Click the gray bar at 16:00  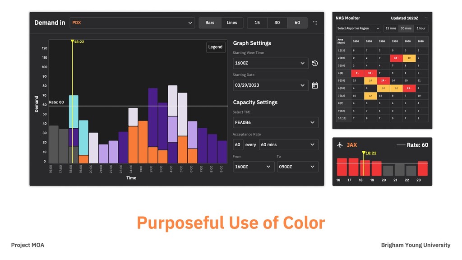click(x=54, y=144)
